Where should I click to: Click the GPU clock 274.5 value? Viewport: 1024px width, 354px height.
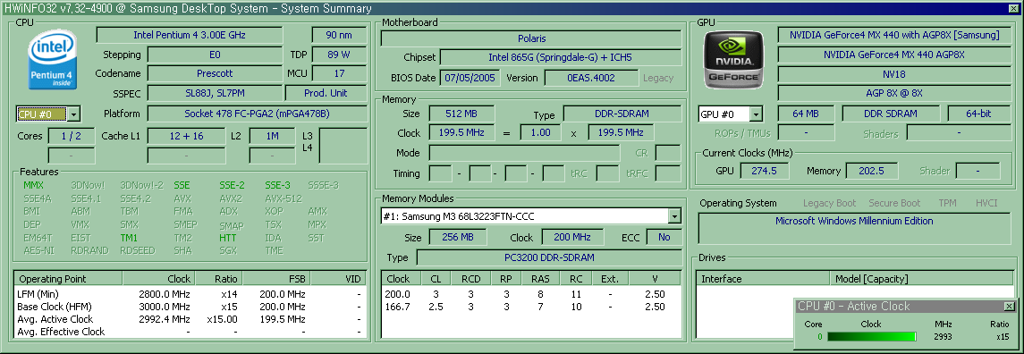(x=764, y=171)
